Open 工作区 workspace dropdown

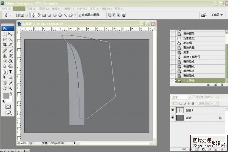pyautogui.click(x=217, y=15)
